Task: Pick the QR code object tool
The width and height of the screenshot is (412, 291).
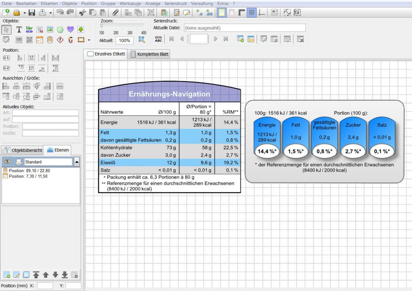Action: pos(30,40)
